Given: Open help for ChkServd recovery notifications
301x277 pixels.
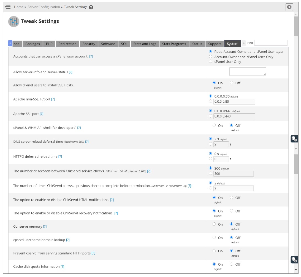Looking at the screenshot, I should click(116, 213).
